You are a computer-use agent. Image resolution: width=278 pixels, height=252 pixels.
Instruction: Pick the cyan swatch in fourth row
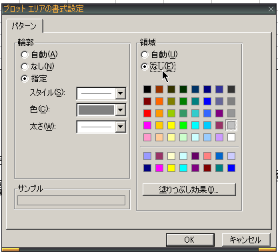pos(195,125)
